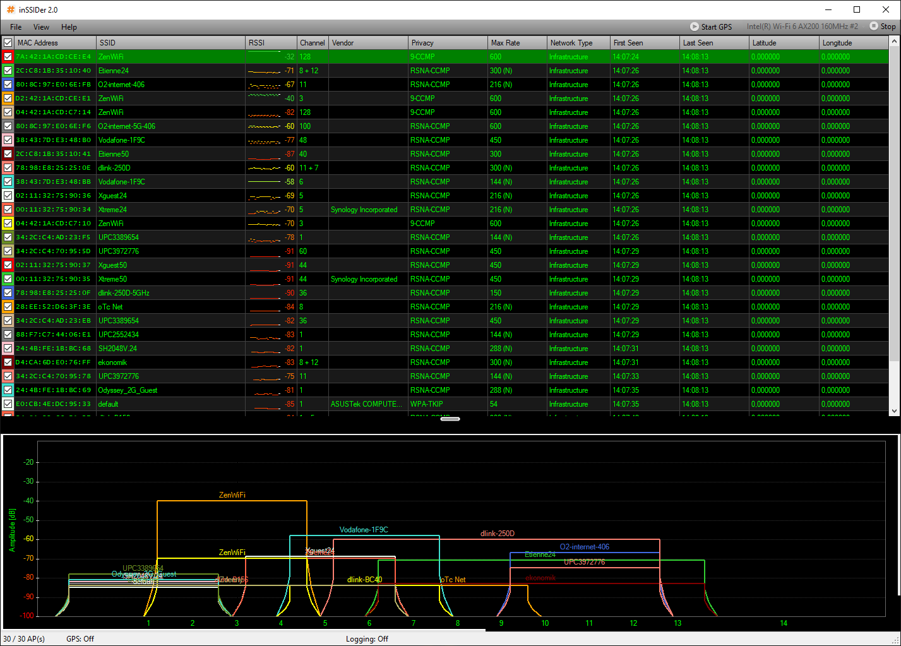
Task: Click the Stop scanning icon
Action: (874, 27)
